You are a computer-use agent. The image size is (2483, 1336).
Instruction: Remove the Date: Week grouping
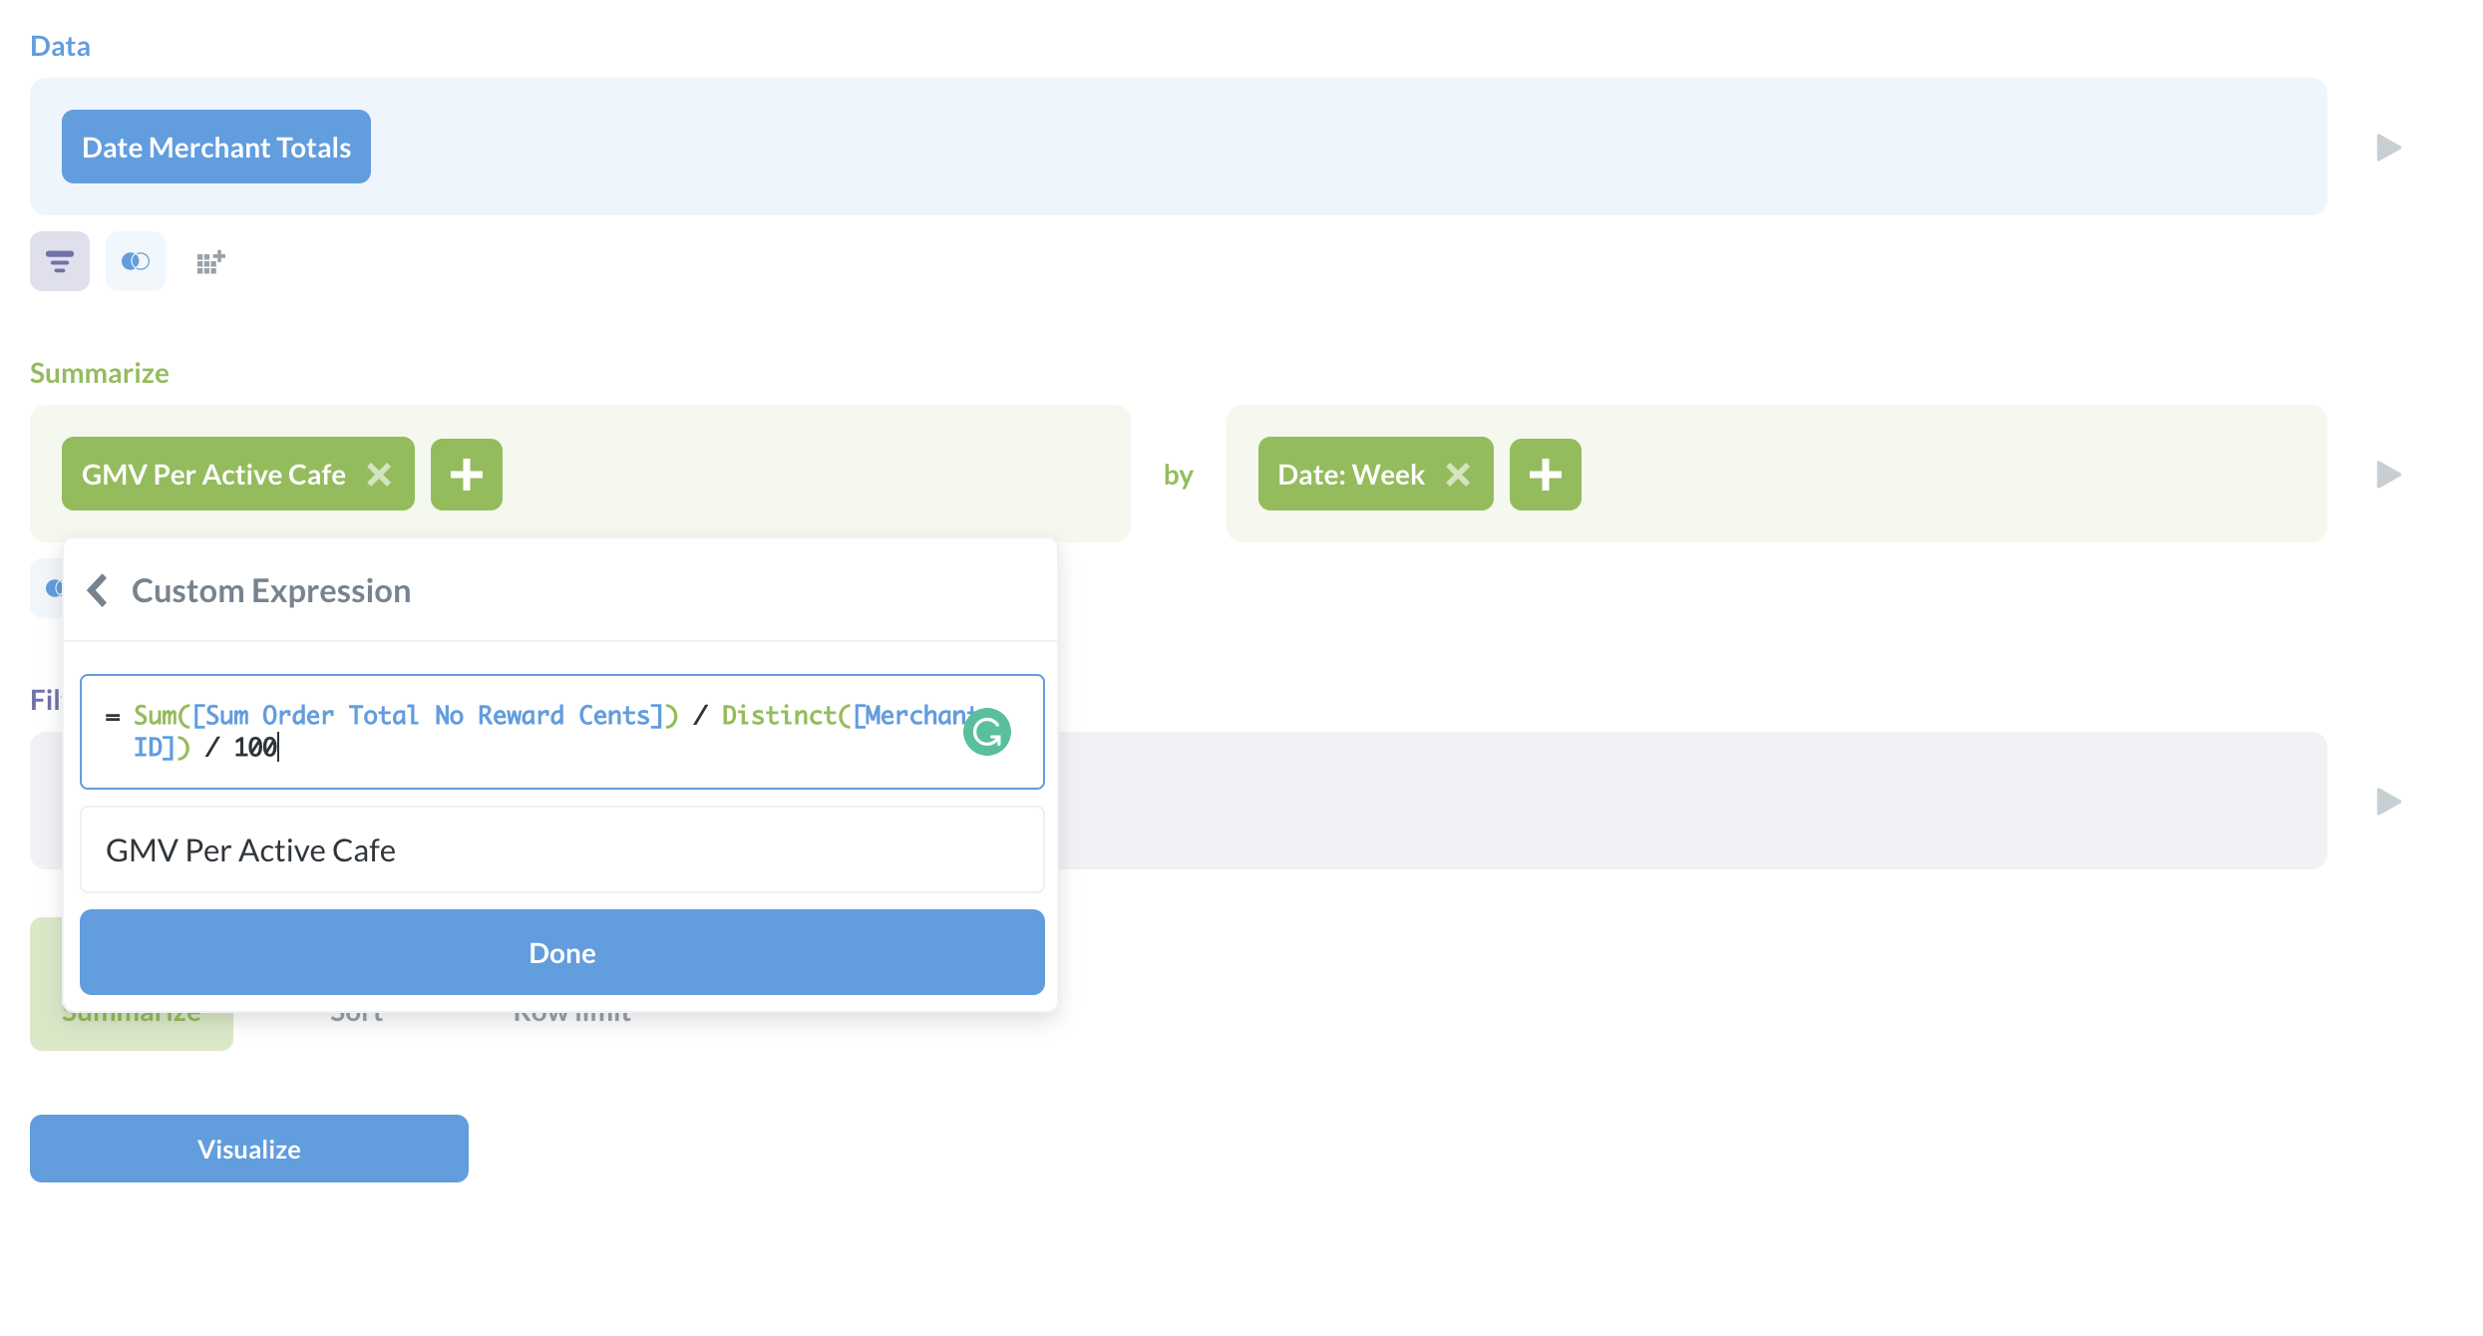click(x=1458, y=476)
